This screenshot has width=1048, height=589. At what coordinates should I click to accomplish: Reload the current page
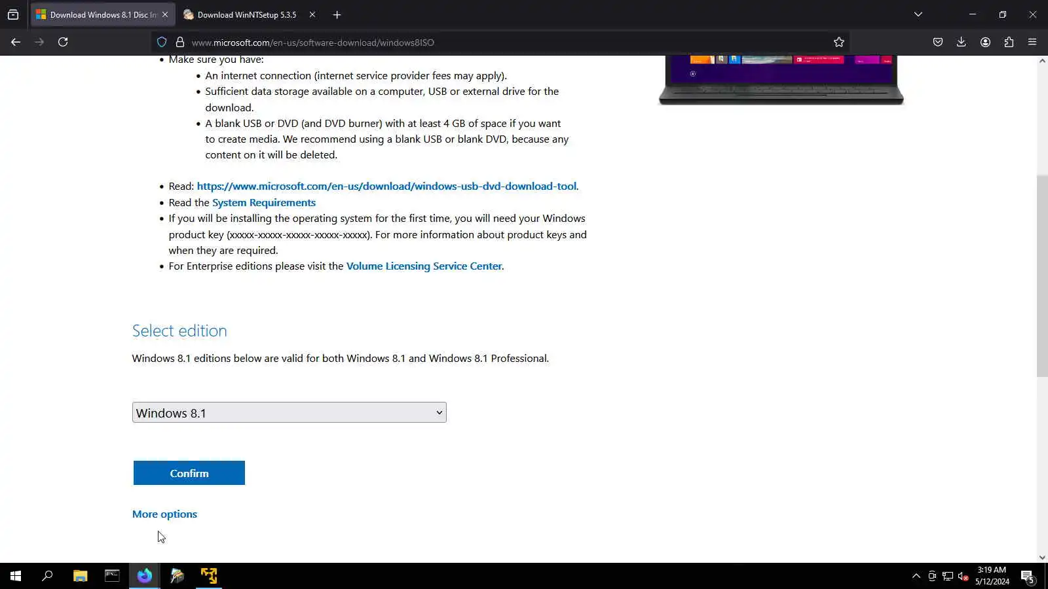tap(63, 42)
